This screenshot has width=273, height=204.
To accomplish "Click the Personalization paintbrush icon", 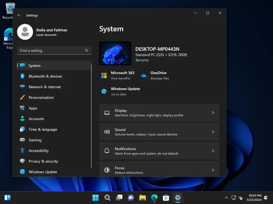I will tap(22, 97).
